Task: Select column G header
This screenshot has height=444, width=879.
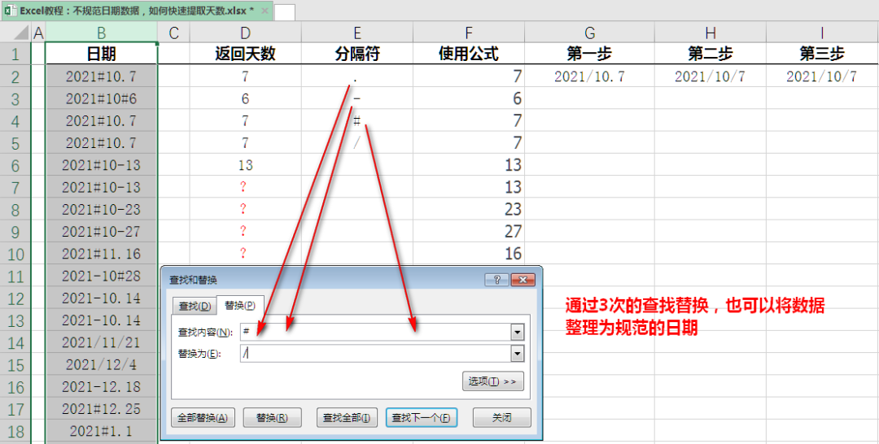Action: click(589, 33)
